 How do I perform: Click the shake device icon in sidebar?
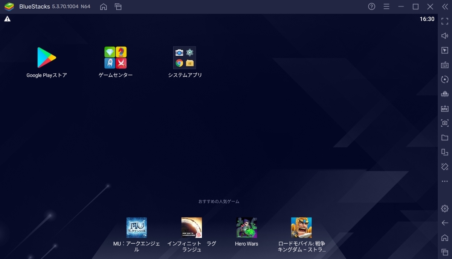coord(445,167)
